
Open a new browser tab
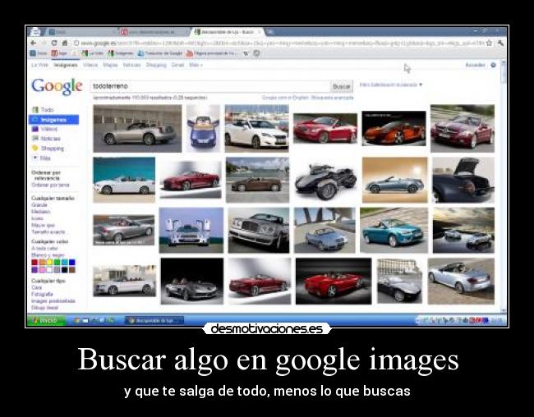[x=271, y=32]
